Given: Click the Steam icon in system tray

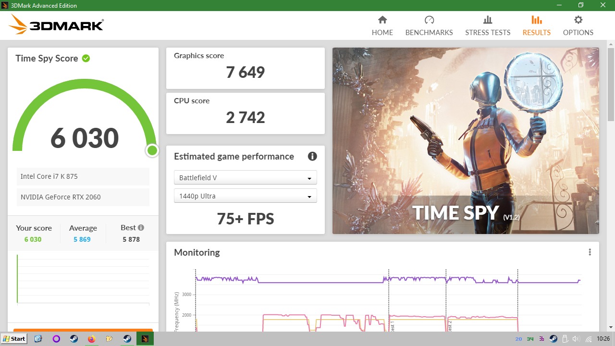Looking at the screenshot, I should [x=553, y=339].
